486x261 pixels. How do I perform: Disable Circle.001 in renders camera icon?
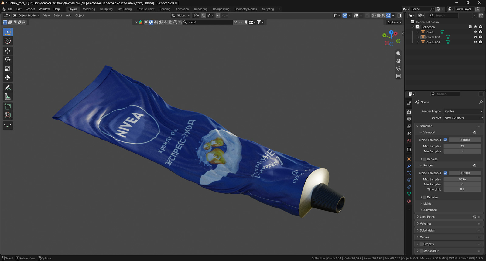tap(481, 37)
